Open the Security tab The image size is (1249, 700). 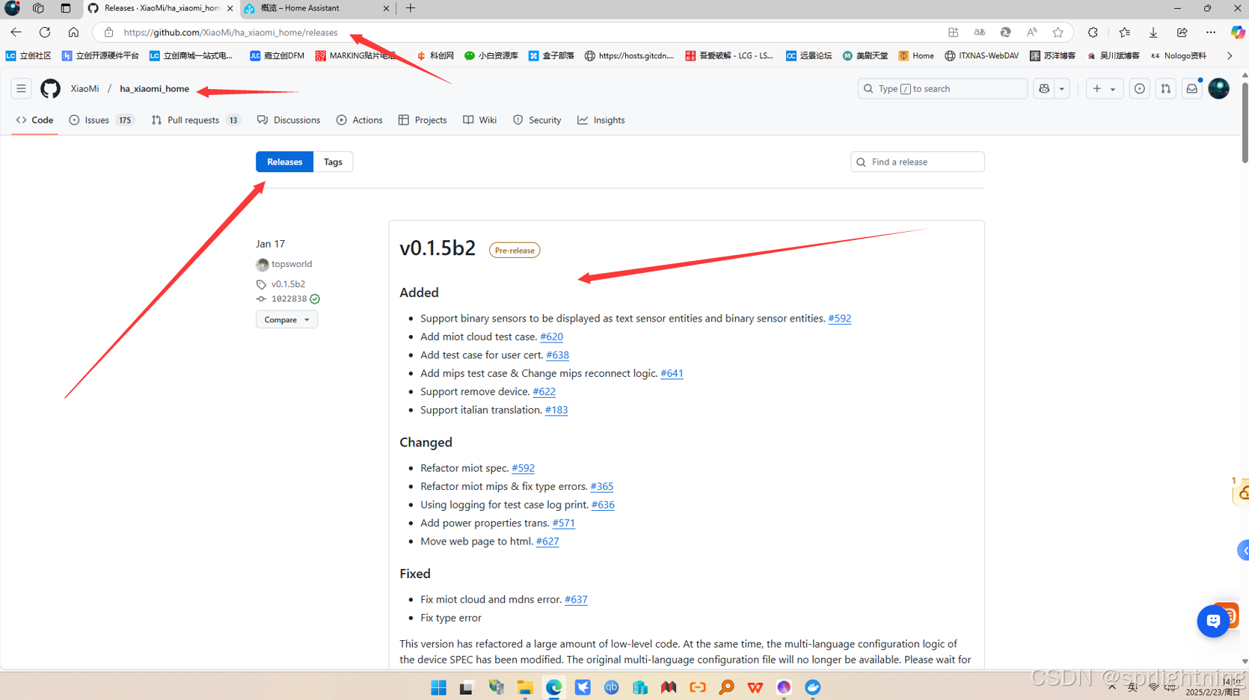click(537, 120)
